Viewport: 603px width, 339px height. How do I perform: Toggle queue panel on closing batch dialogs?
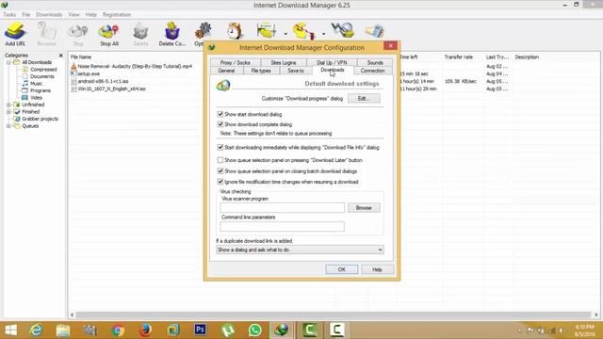(x=220, y=171)
